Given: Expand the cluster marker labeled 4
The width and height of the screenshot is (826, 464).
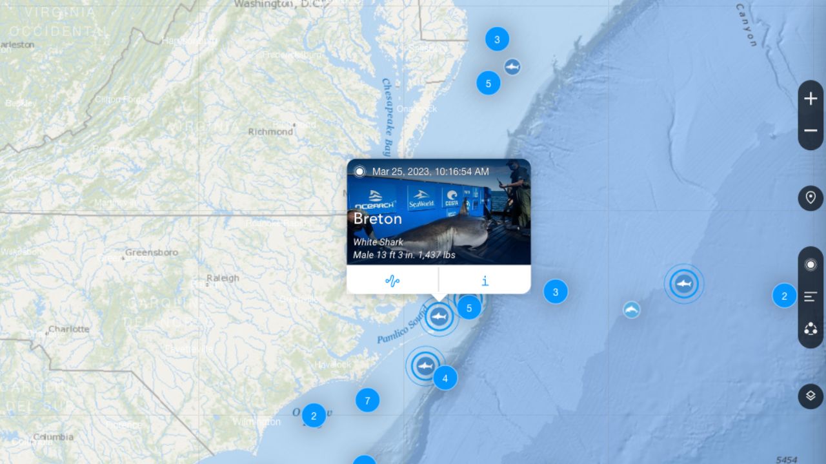Looking at the screenshot, I should pyautogui.click(x=445, y=378).
